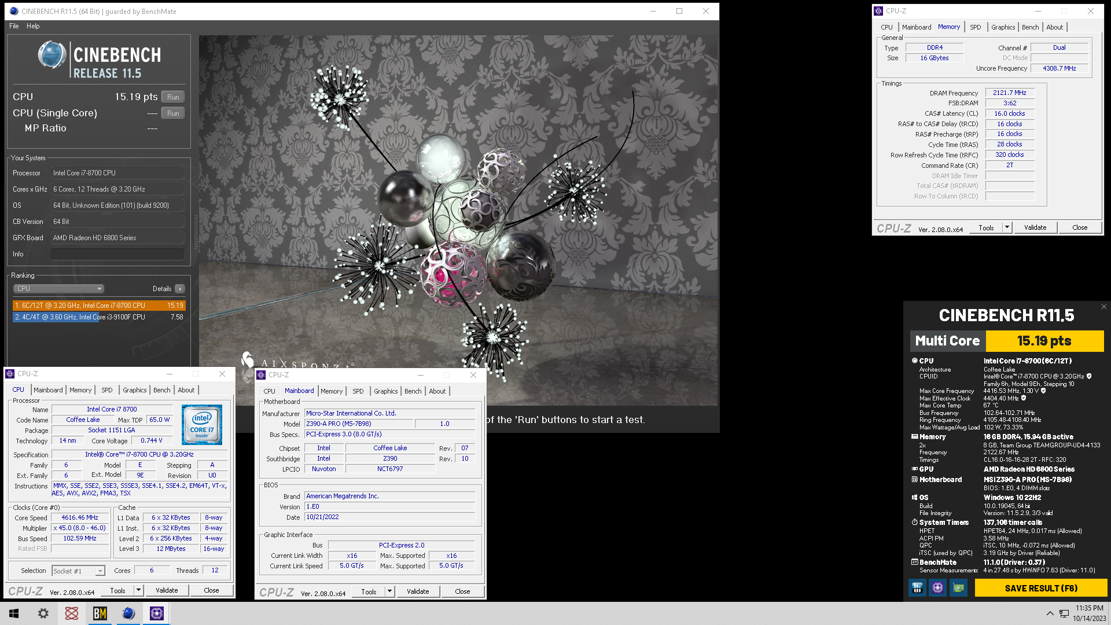Open Tools dropdown arrow in CPU-Z CPU window
The width and height of the screenshot is (1111, 625).
138,590
